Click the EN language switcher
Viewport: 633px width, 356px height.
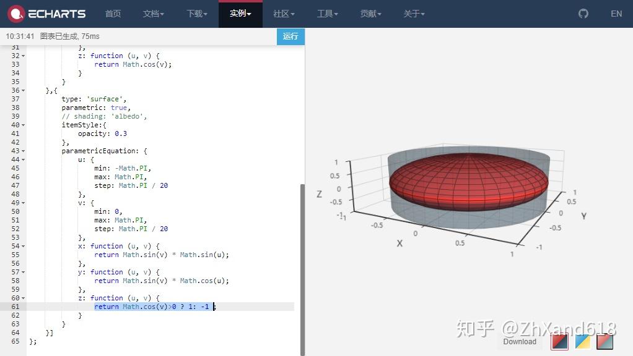(x=617, y=13)
